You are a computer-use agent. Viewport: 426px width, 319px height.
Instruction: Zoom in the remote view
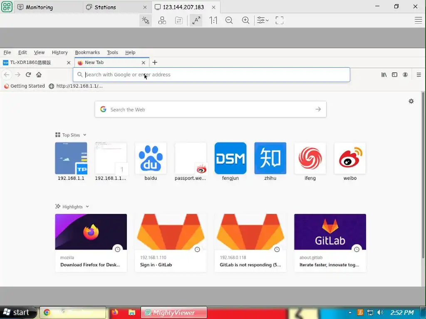click(x=245, y=20)
